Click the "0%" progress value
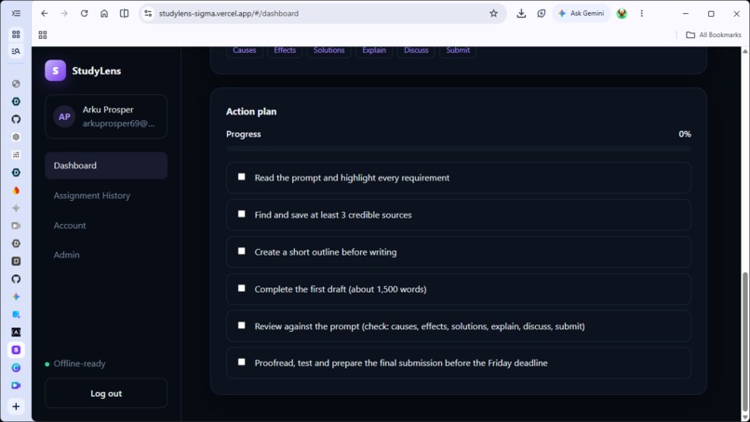The image size is (750, 422). click(685, 134)
